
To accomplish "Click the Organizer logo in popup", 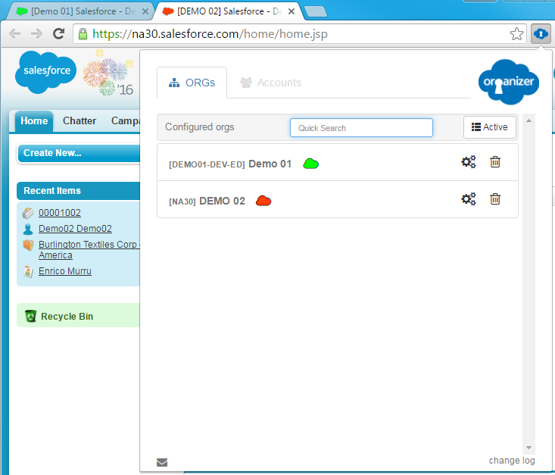I will 509,82.
